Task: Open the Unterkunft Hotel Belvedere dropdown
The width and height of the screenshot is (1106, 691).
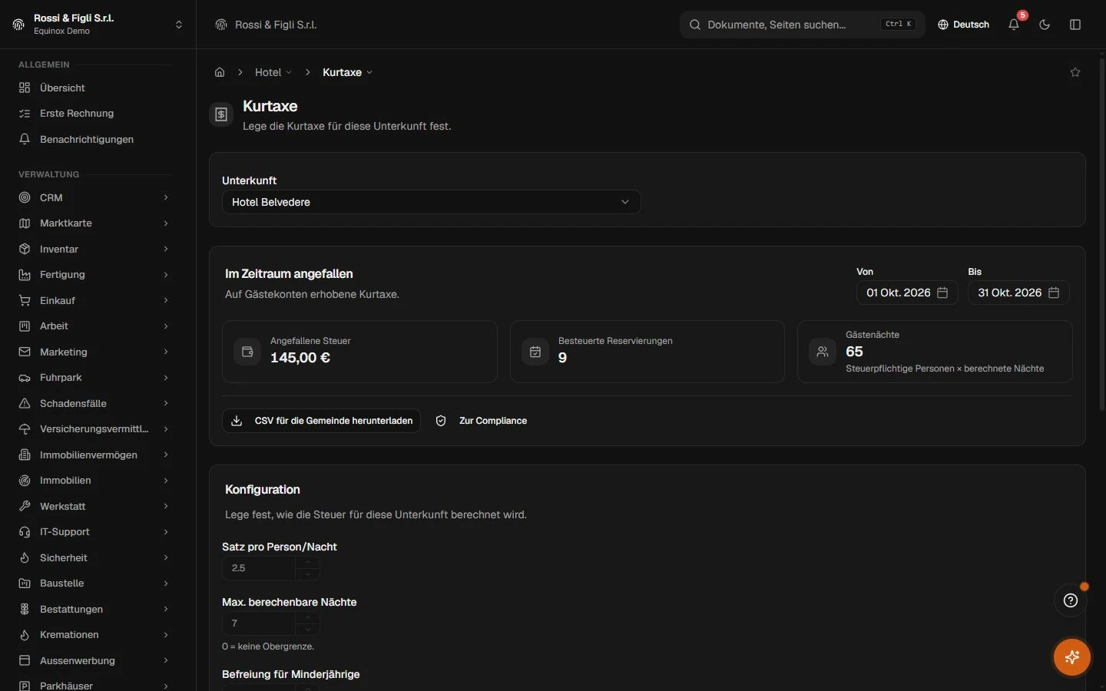Action: pyautogui.click(x=431, y=202)
